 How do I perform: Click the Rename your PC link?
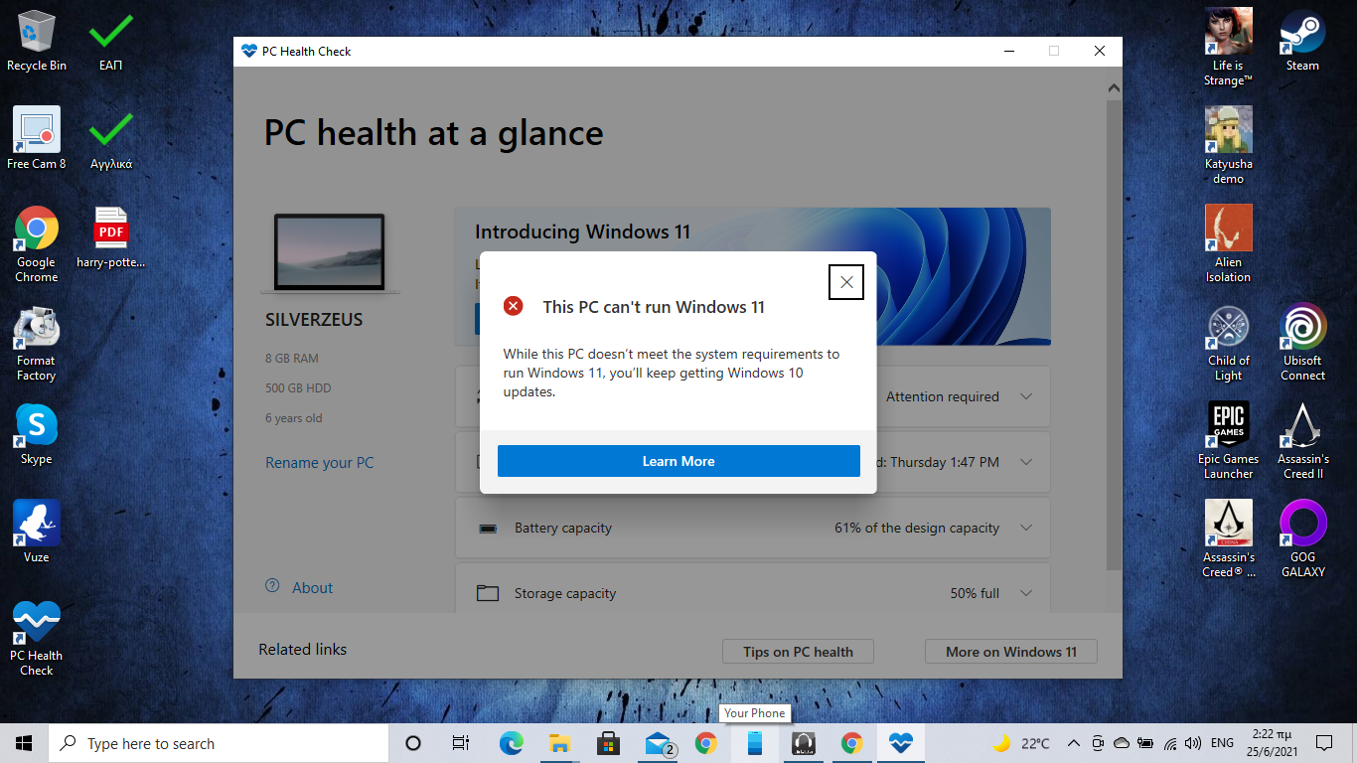(320, 463)
